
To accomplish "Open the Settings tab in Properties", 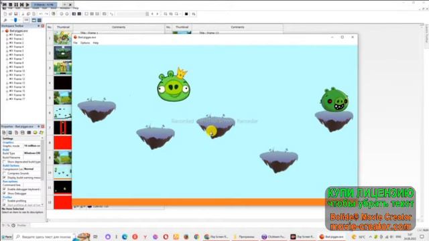I will pos(4,133).
